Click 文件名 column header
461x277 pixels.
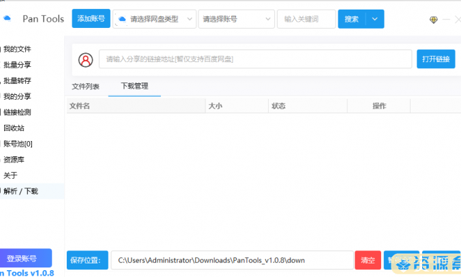[136, 106]
